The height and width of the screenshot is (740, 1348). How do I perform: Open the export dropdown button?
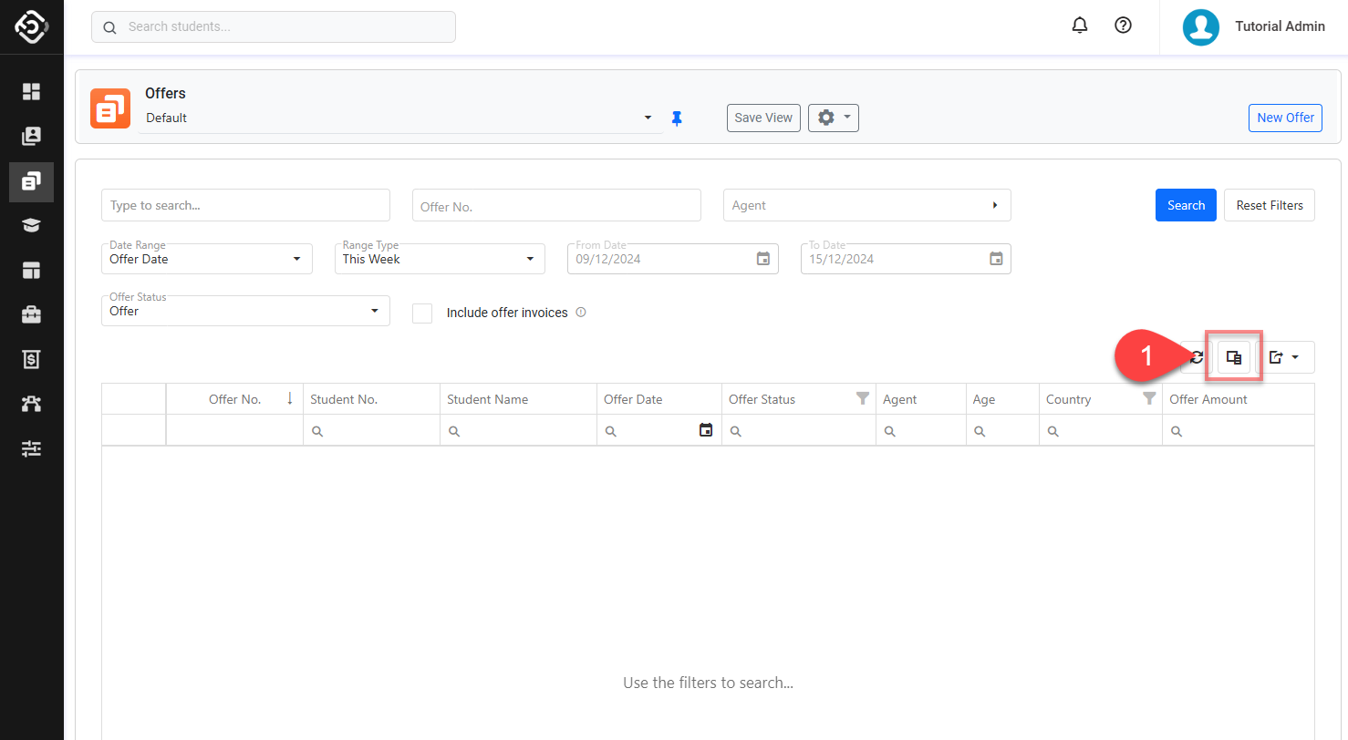(x=1285, y=357)
